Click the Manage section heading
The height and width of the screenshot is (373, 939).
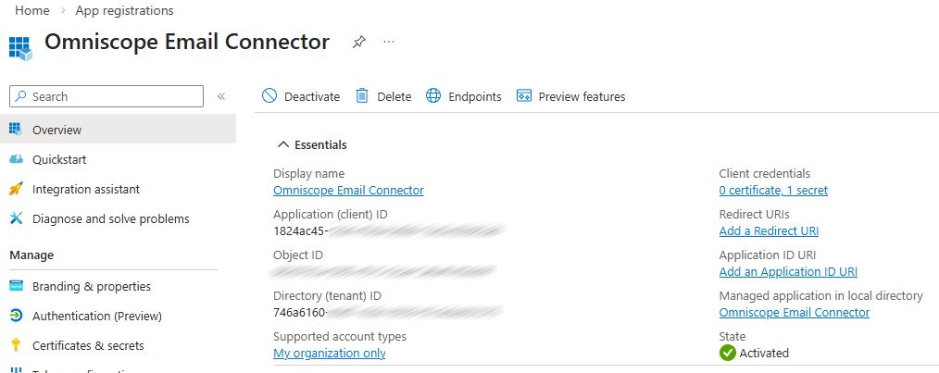(x=31, y=255)
